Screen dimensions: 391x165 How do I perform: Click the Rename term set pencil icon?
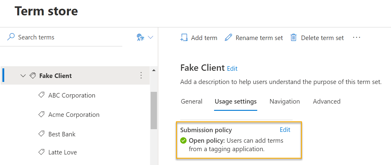229,38
